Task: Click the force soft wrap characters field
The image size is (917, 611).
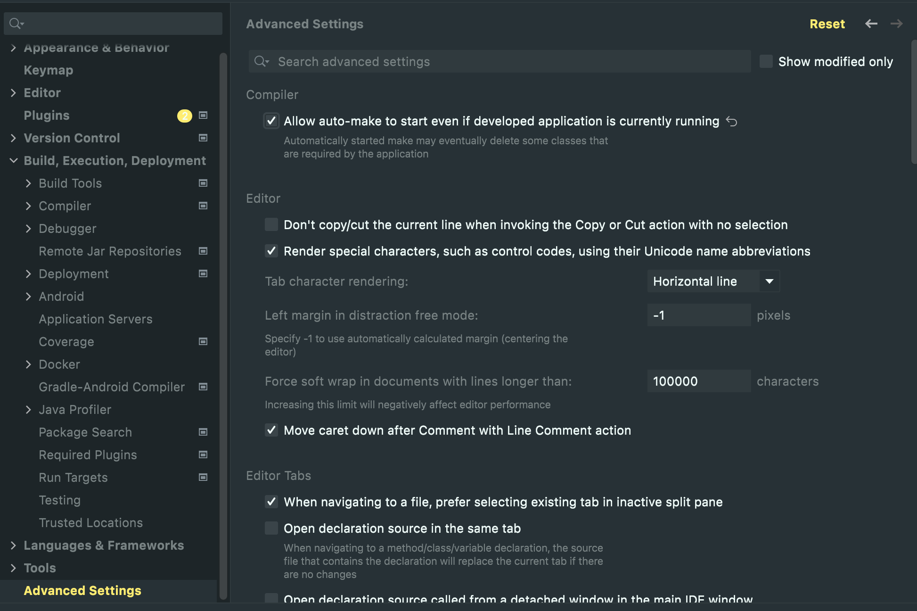Action: click(698, 381)
